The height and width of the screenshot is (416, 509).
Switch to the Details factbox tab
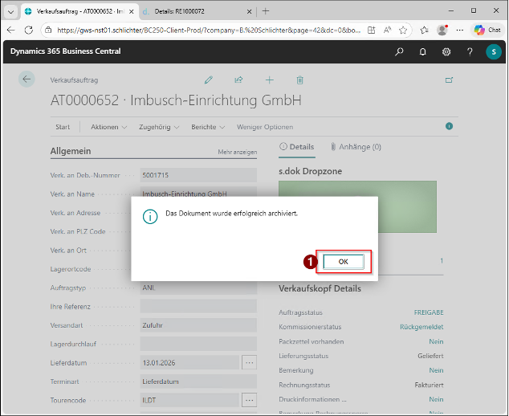[x=297, y=147]
